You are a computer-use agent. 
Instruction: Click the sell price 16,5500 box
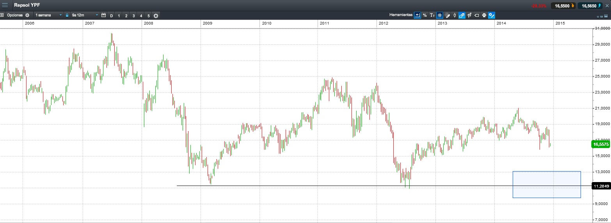click(563, 5)
